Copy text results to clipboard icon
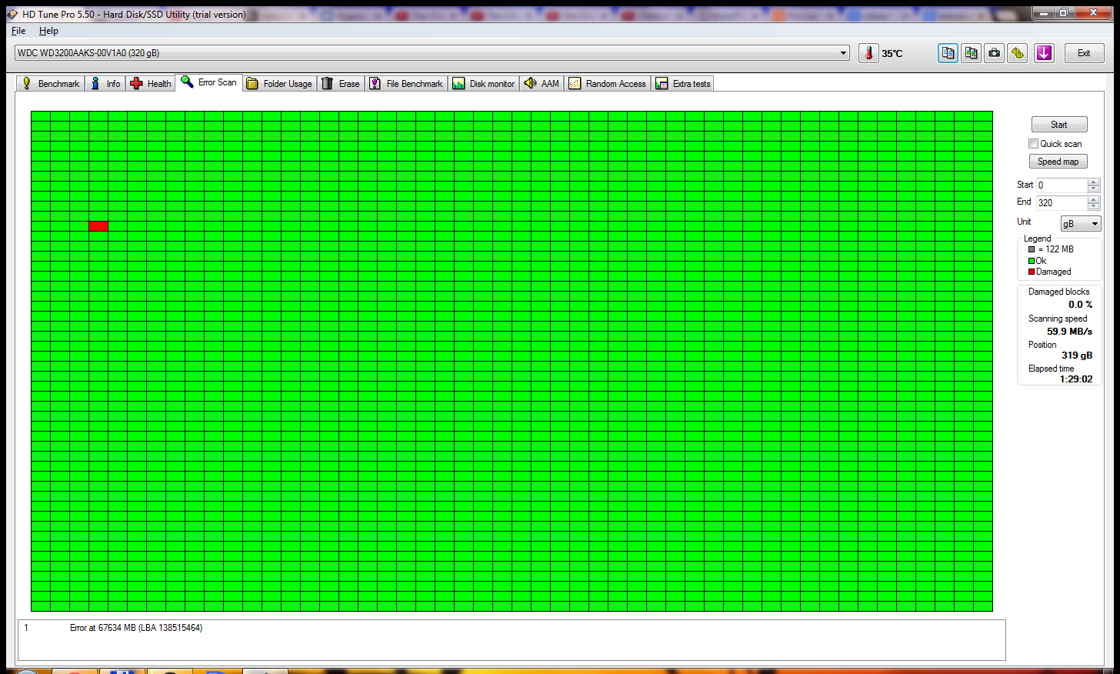The height and width of the screenshot is (674, 1120). [x=948, y=53]
